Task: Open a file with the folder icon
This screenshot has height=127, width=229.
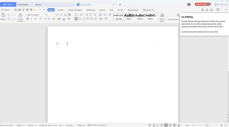Action: [16, 10]
